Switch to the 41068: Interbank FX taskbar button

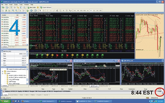48,101
